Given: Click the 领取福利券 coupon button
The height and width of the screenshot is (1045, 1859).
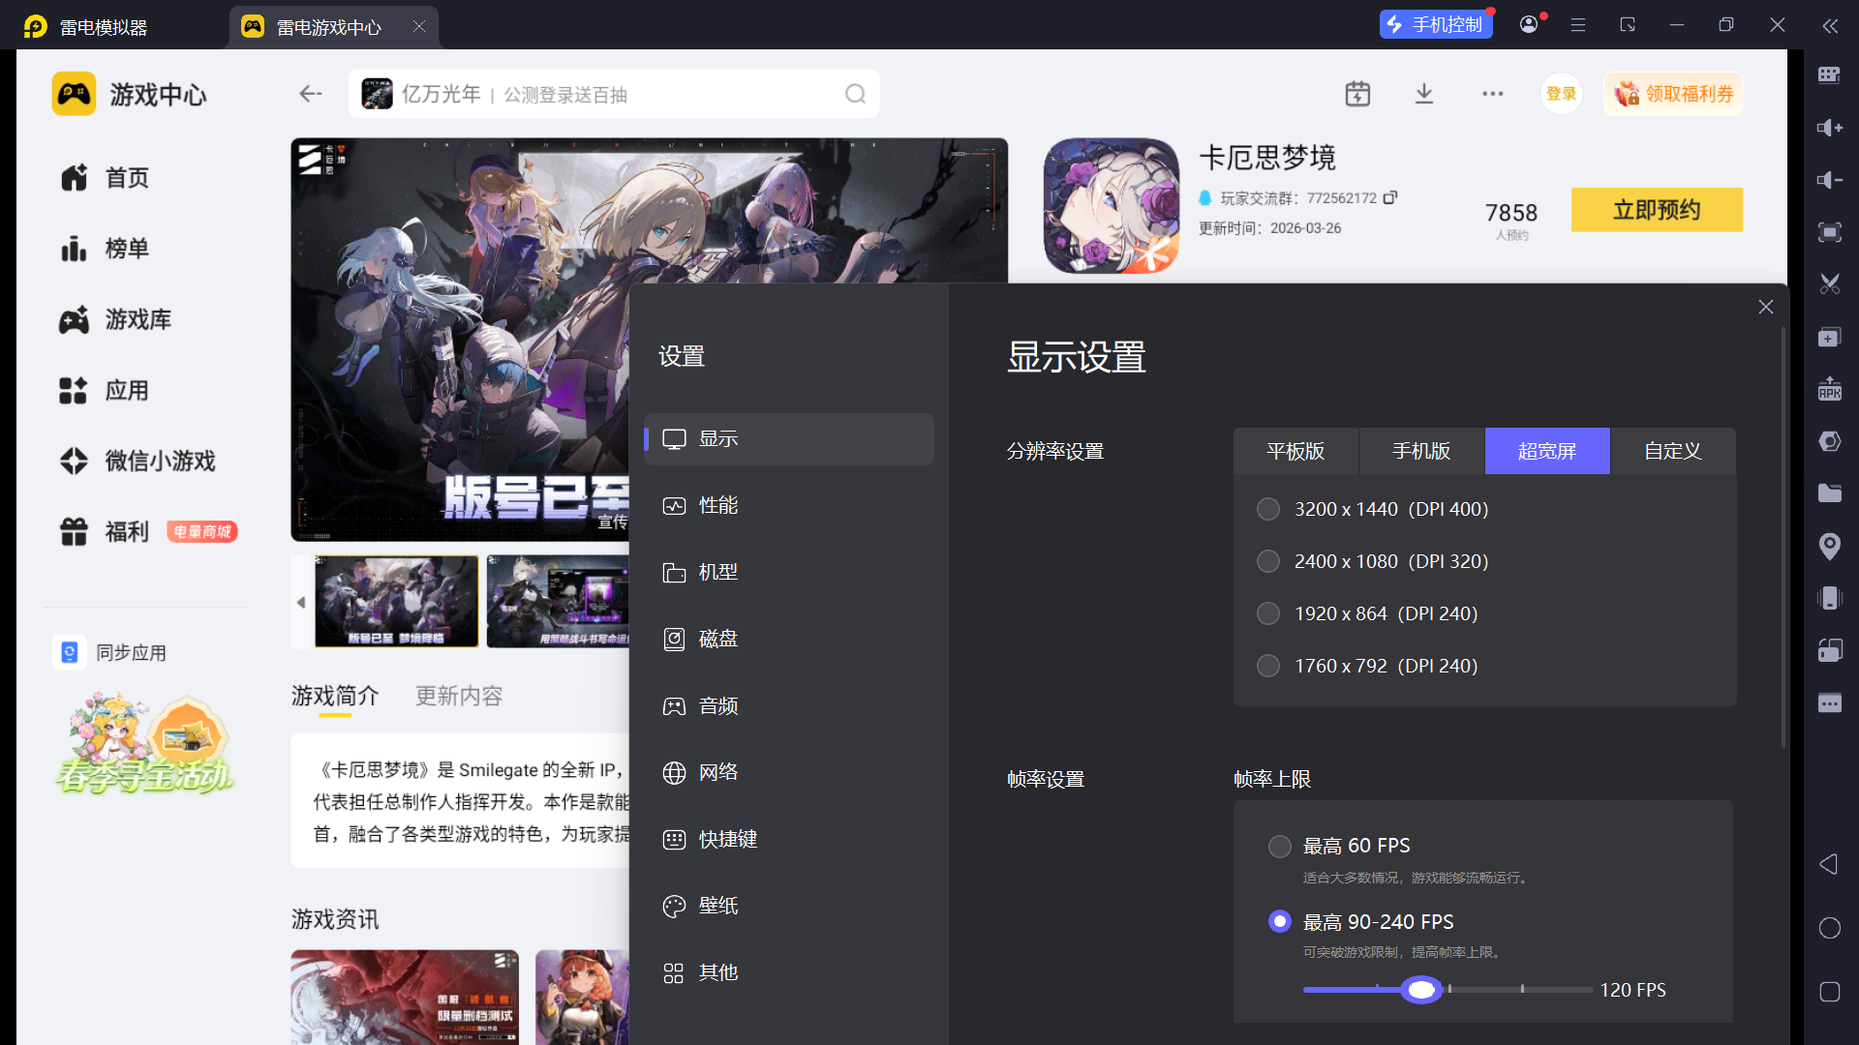Looking at the screenshot, I should click(x=1672, y=93).
